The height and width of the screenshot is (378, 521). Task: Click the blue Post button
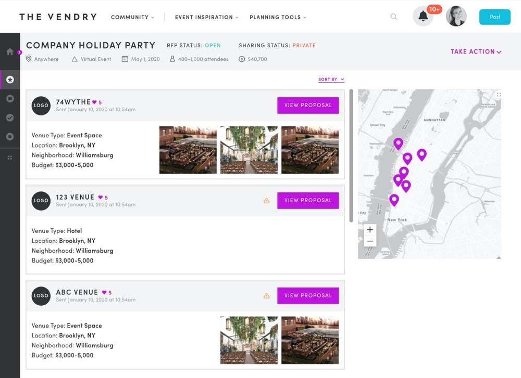tap(494, 17)
